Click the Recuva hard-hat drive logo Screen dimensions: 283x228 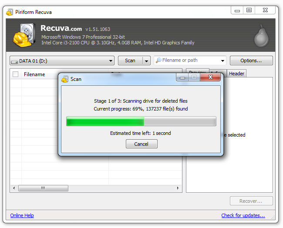24,35
